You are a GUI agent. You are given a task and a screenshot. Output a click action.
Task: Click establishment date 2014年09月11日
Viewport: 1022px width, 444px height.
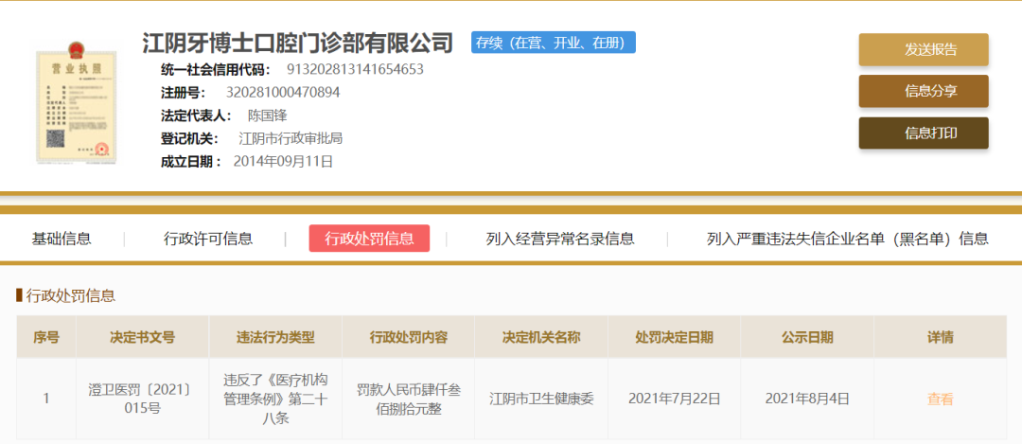click(x=283, y=162)
